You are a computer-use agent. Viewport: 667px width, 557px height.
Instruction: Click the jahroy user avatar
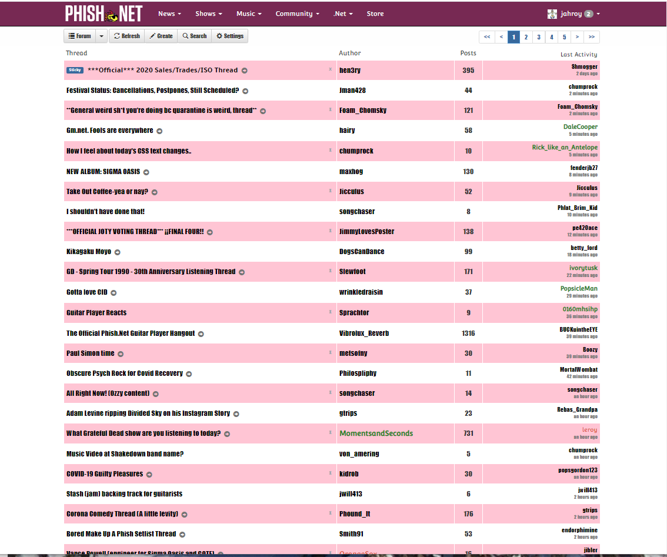point(552,14)
